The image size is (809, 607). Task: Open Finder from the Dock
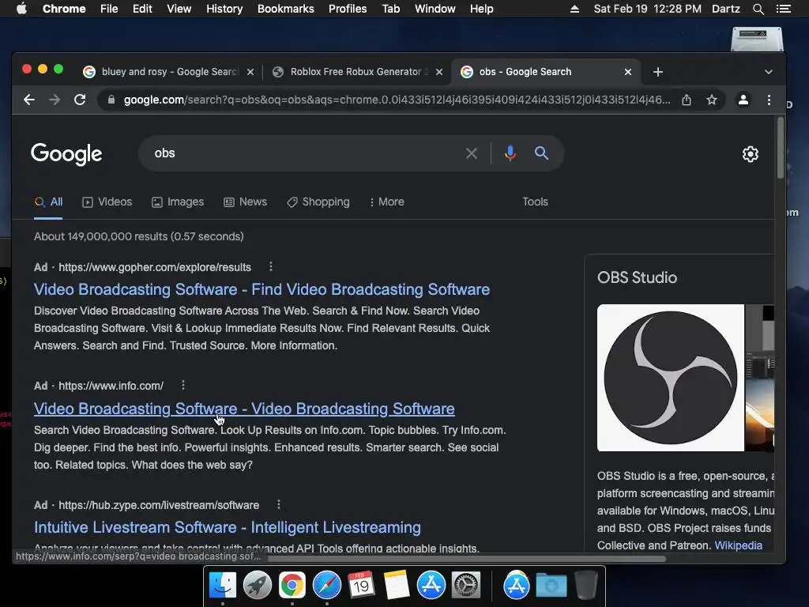click(222, 586)
